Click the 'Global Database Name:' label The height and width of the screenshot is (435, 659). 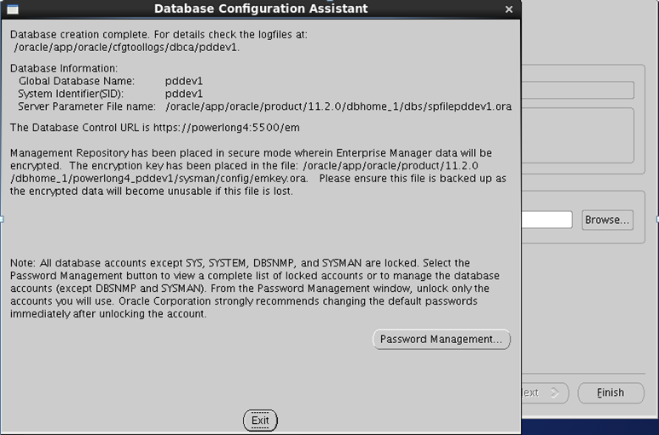(x=77, y=81)
